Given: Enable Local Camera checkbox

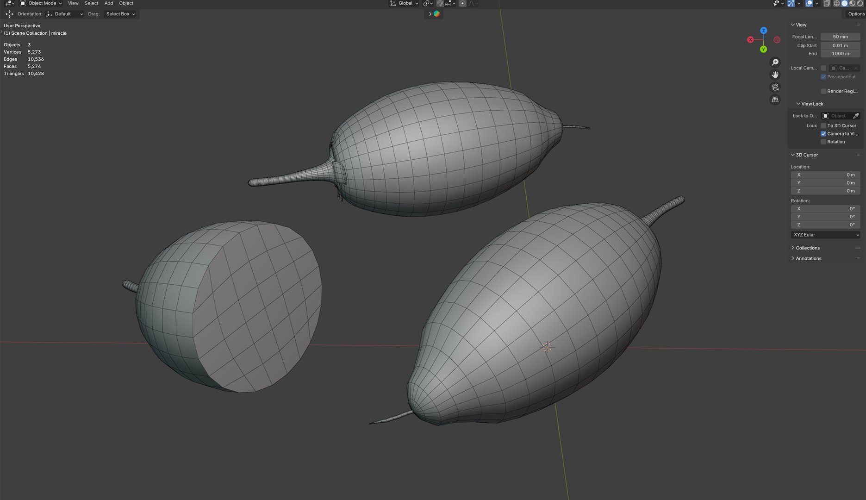Looking at the screenshot, I should (823, 68).
